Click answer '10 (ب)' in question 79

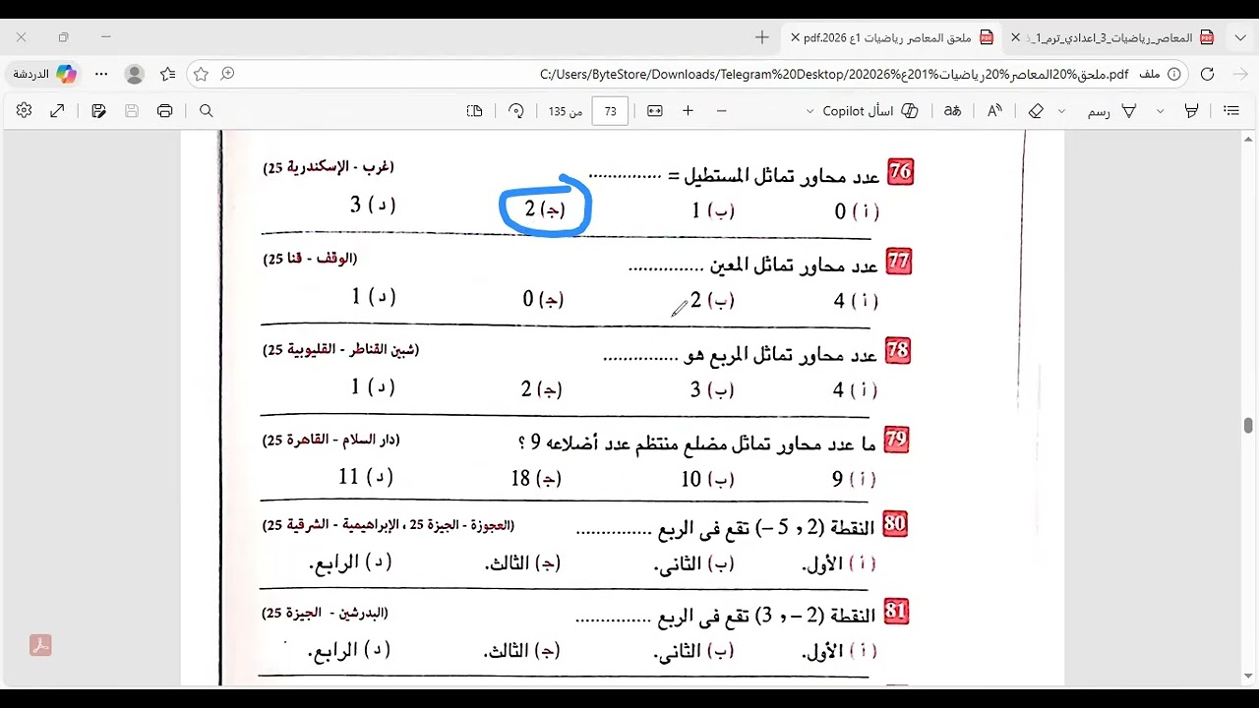pyautogui.click(x=708, y=479)
